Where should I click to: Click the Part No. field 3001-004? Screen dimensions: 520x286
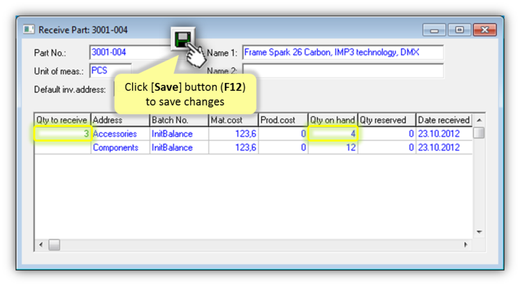point(130,52)
